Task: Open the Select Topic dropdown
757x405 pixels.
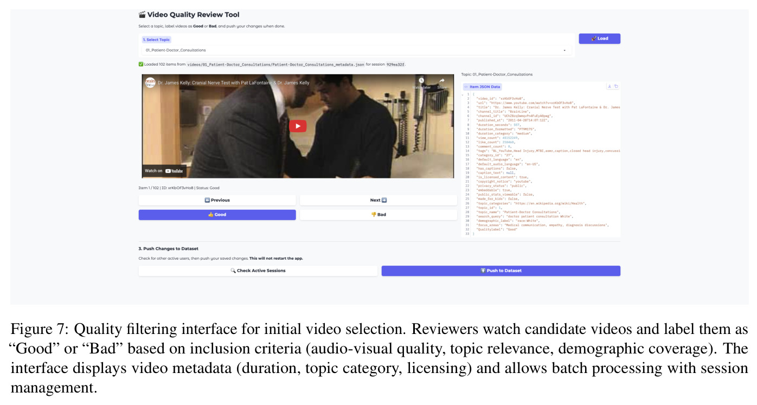Action: (356, 50)
